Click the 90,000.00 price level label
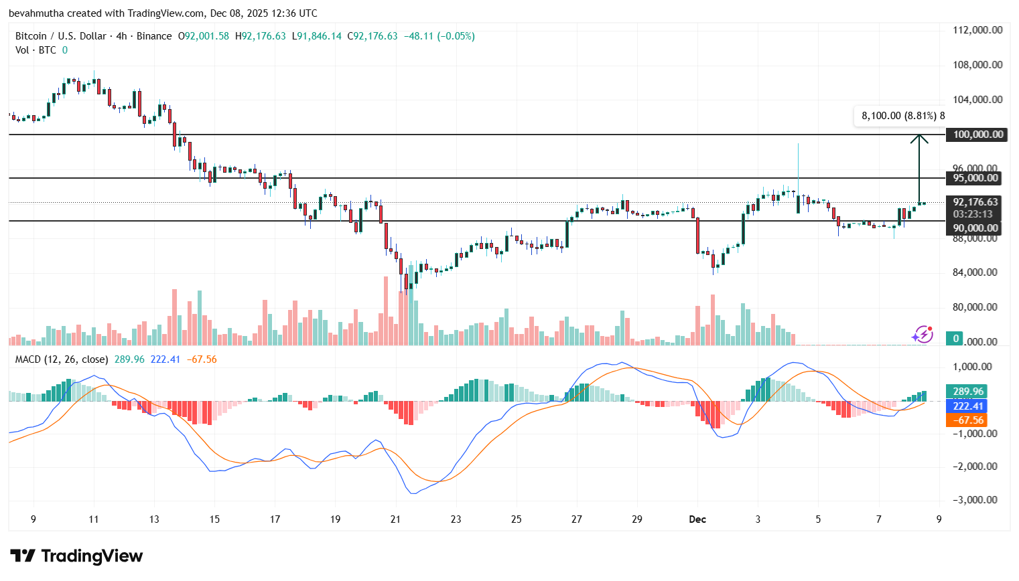1019x581 pixels. 975,228
